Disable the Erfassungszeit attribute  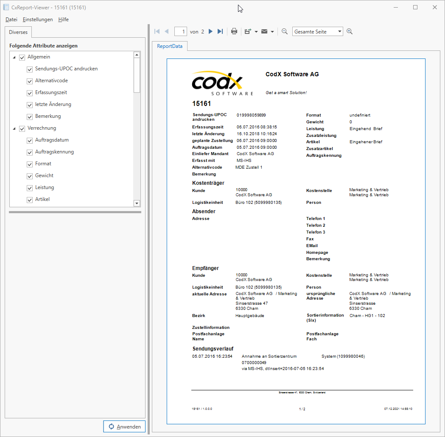coord(30,93)
